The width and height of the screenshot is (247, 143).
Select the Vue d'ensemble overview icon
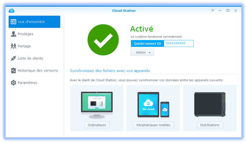click(x=13, y=22)
